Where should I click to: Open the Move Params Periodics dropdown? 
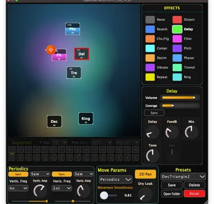click(x=115, y=179)
